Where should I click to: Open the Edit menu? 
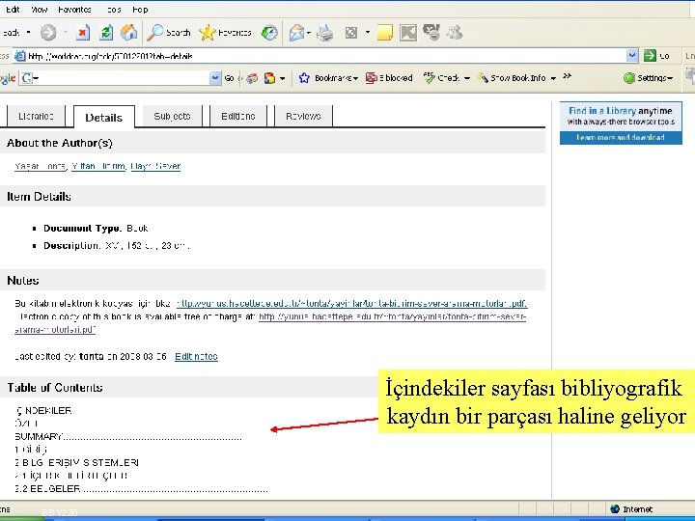pos(13,10)
